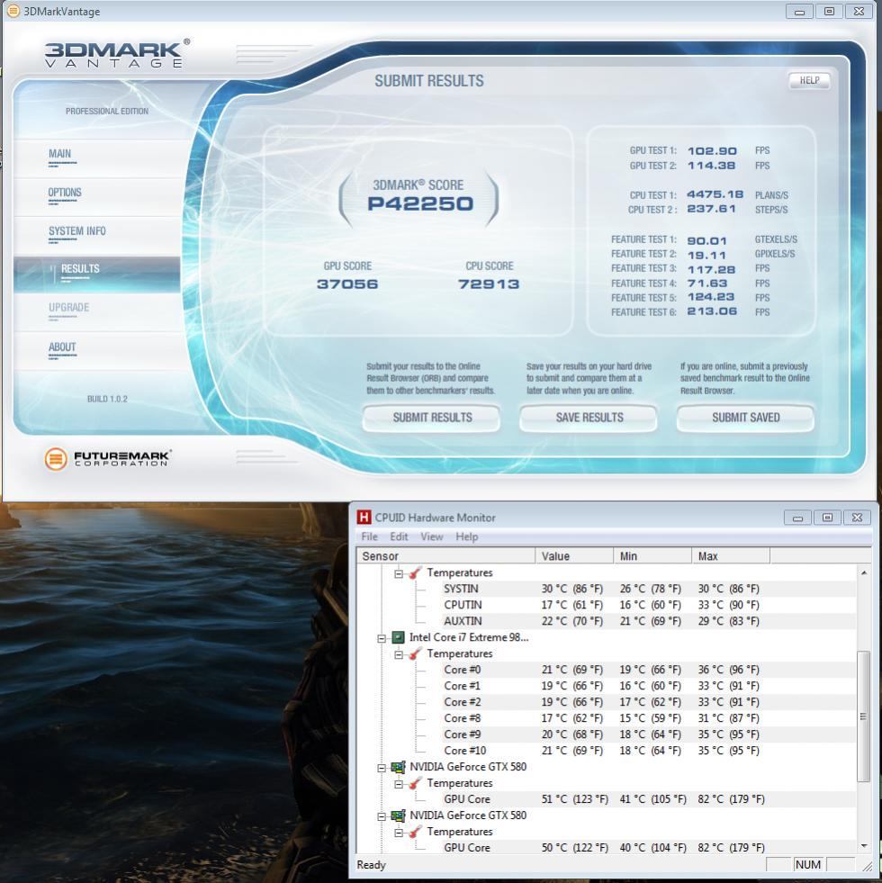
Task: Click the thermometer icon under the first GTX 580
Action: tap(415, 783)
